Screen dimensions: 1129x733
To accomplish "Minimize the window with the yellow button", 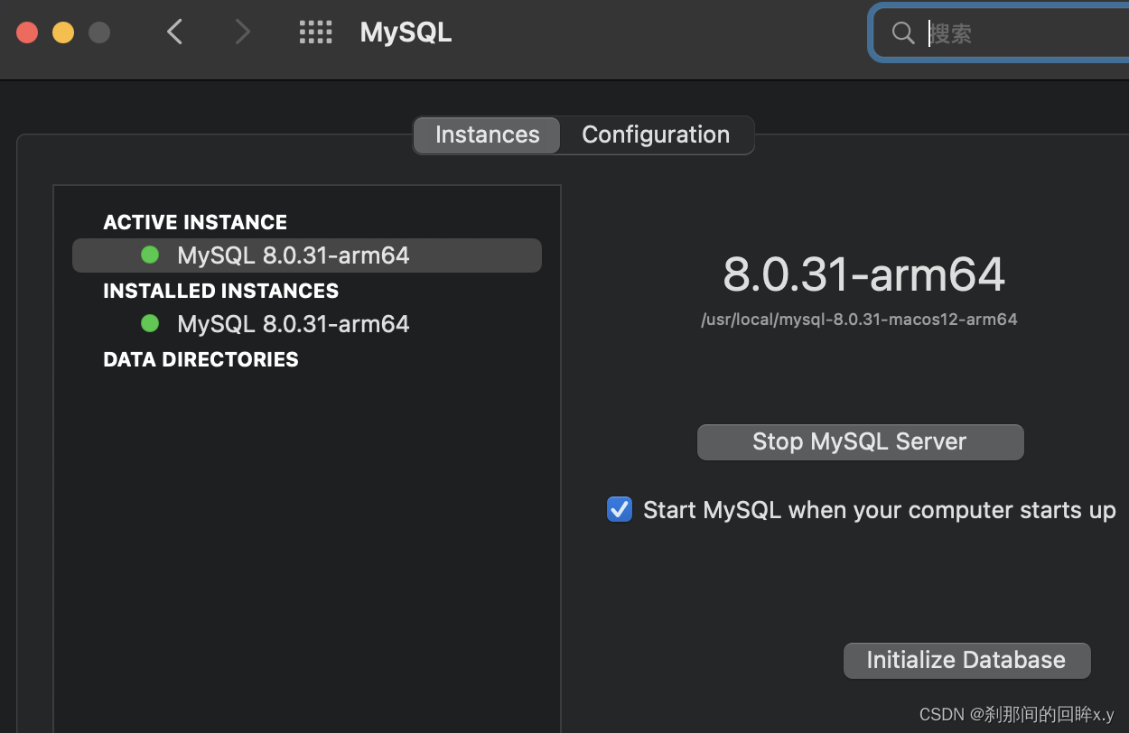I will 63,32.
